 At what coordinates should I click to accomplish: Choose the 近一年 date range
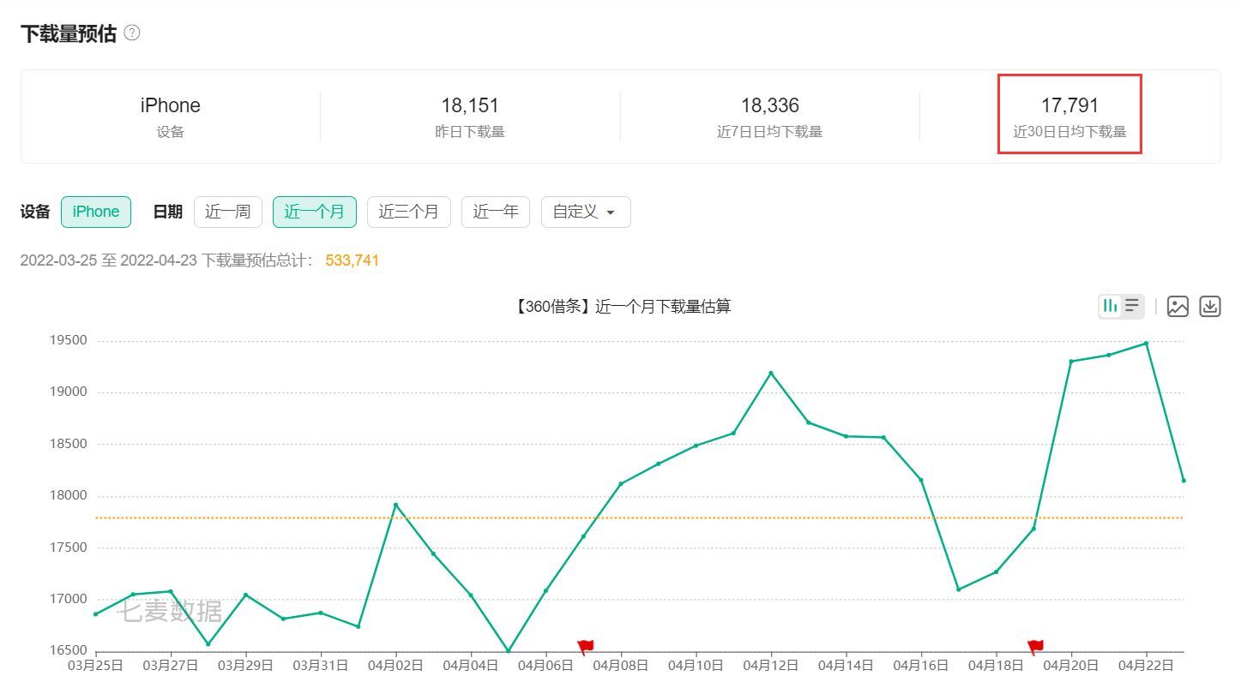[x=495, y=212]
